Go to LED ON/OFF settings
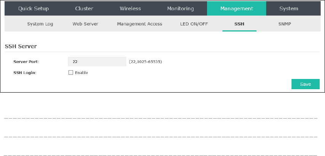This screenshot has width=325, height=156. pos(194,24)
